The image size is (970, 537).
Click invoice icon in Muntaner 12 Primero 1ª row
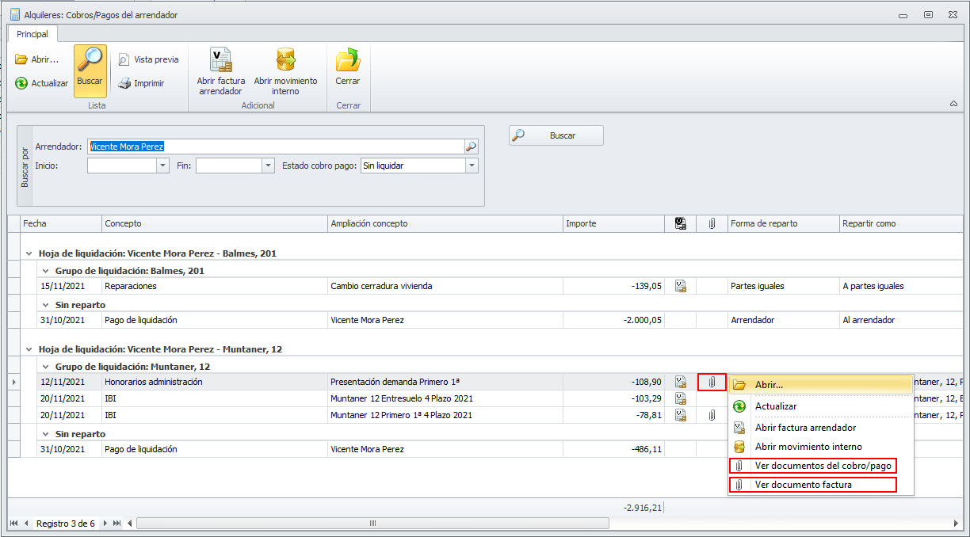click(680, 415)
